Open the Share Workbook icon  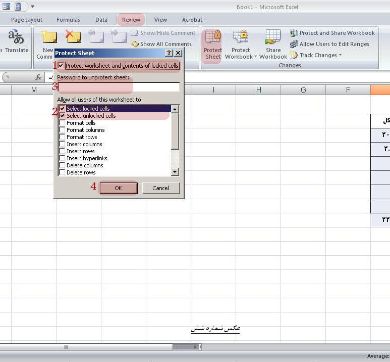click(x=273, y=37)
